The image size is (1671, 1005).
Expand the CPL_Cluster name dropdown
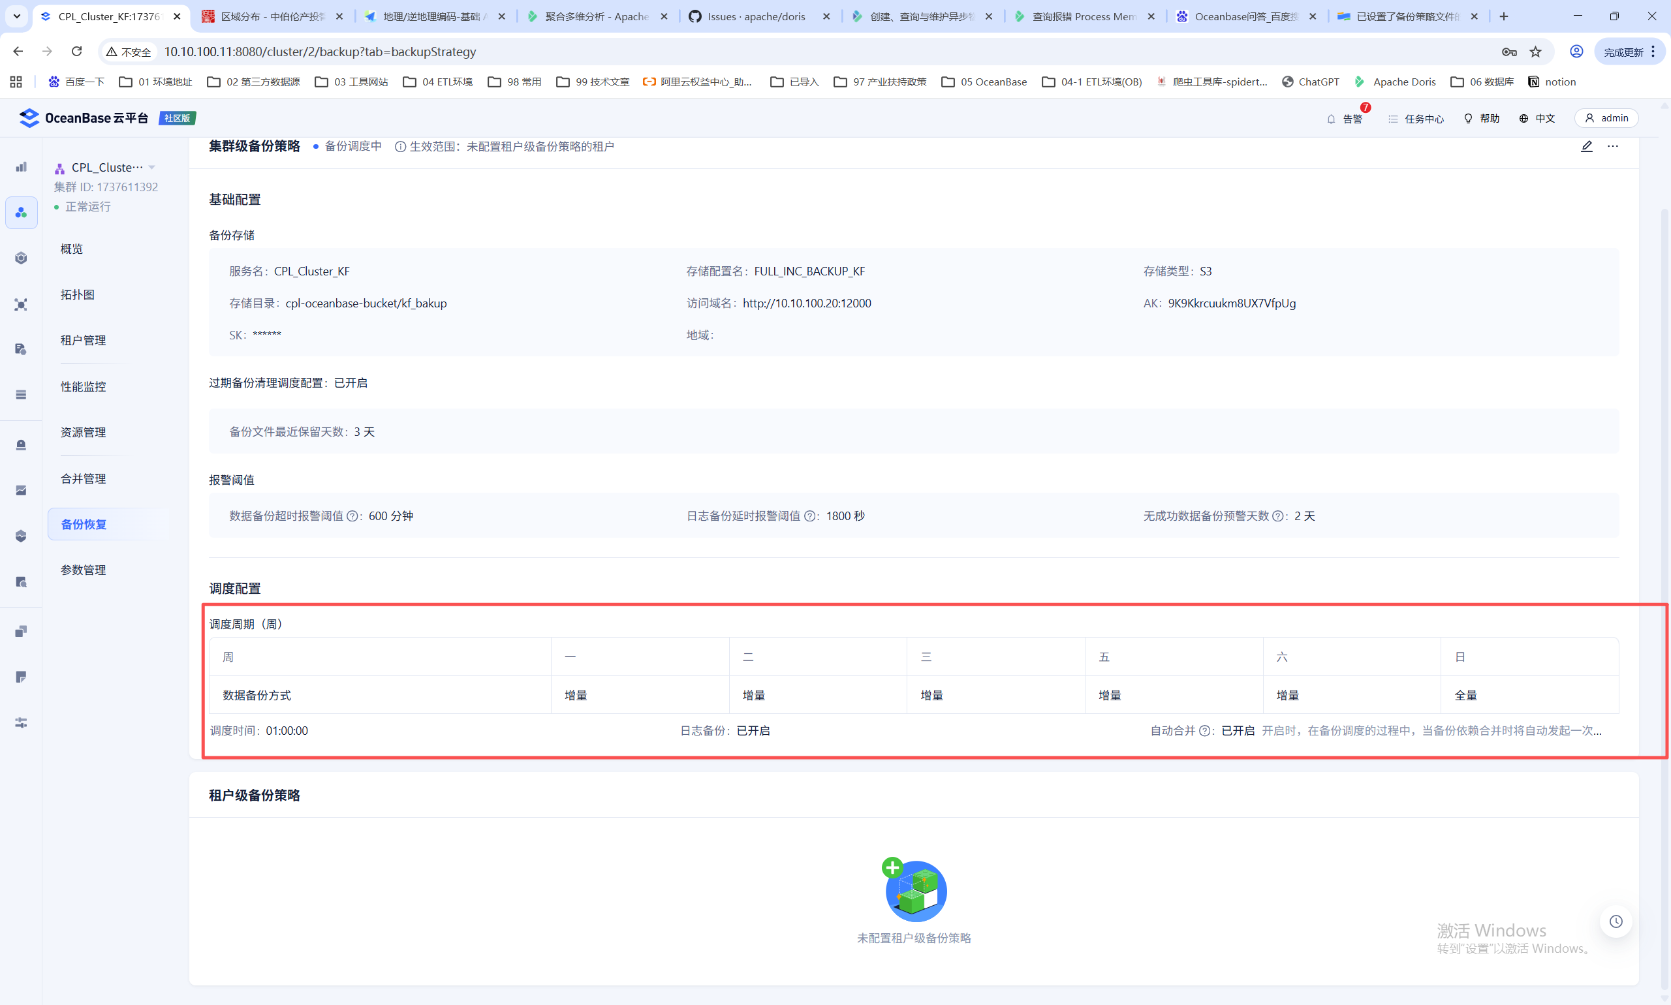coord(151,167)
